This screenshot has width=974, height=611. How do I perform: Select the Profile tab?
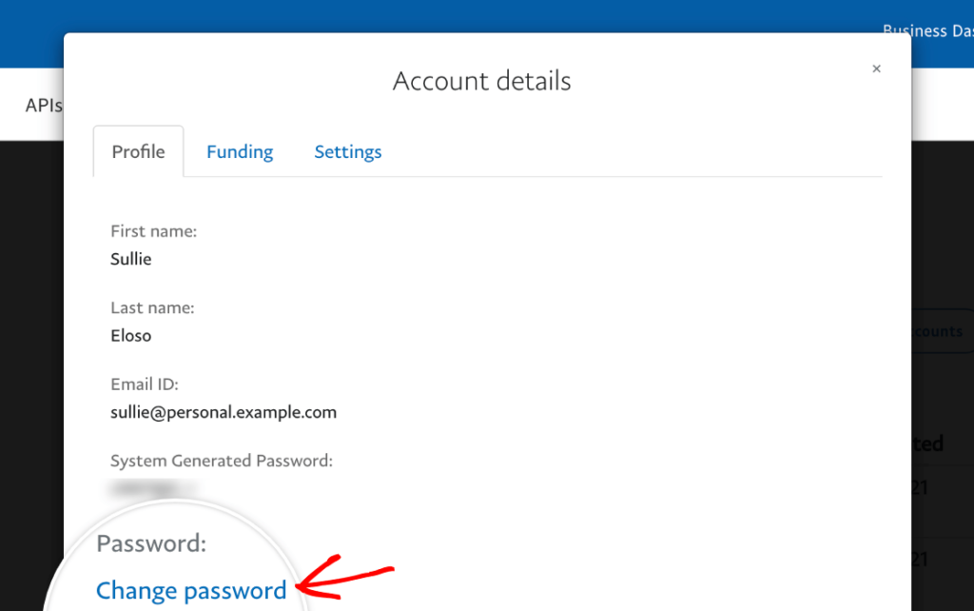(x=138, y=151)
